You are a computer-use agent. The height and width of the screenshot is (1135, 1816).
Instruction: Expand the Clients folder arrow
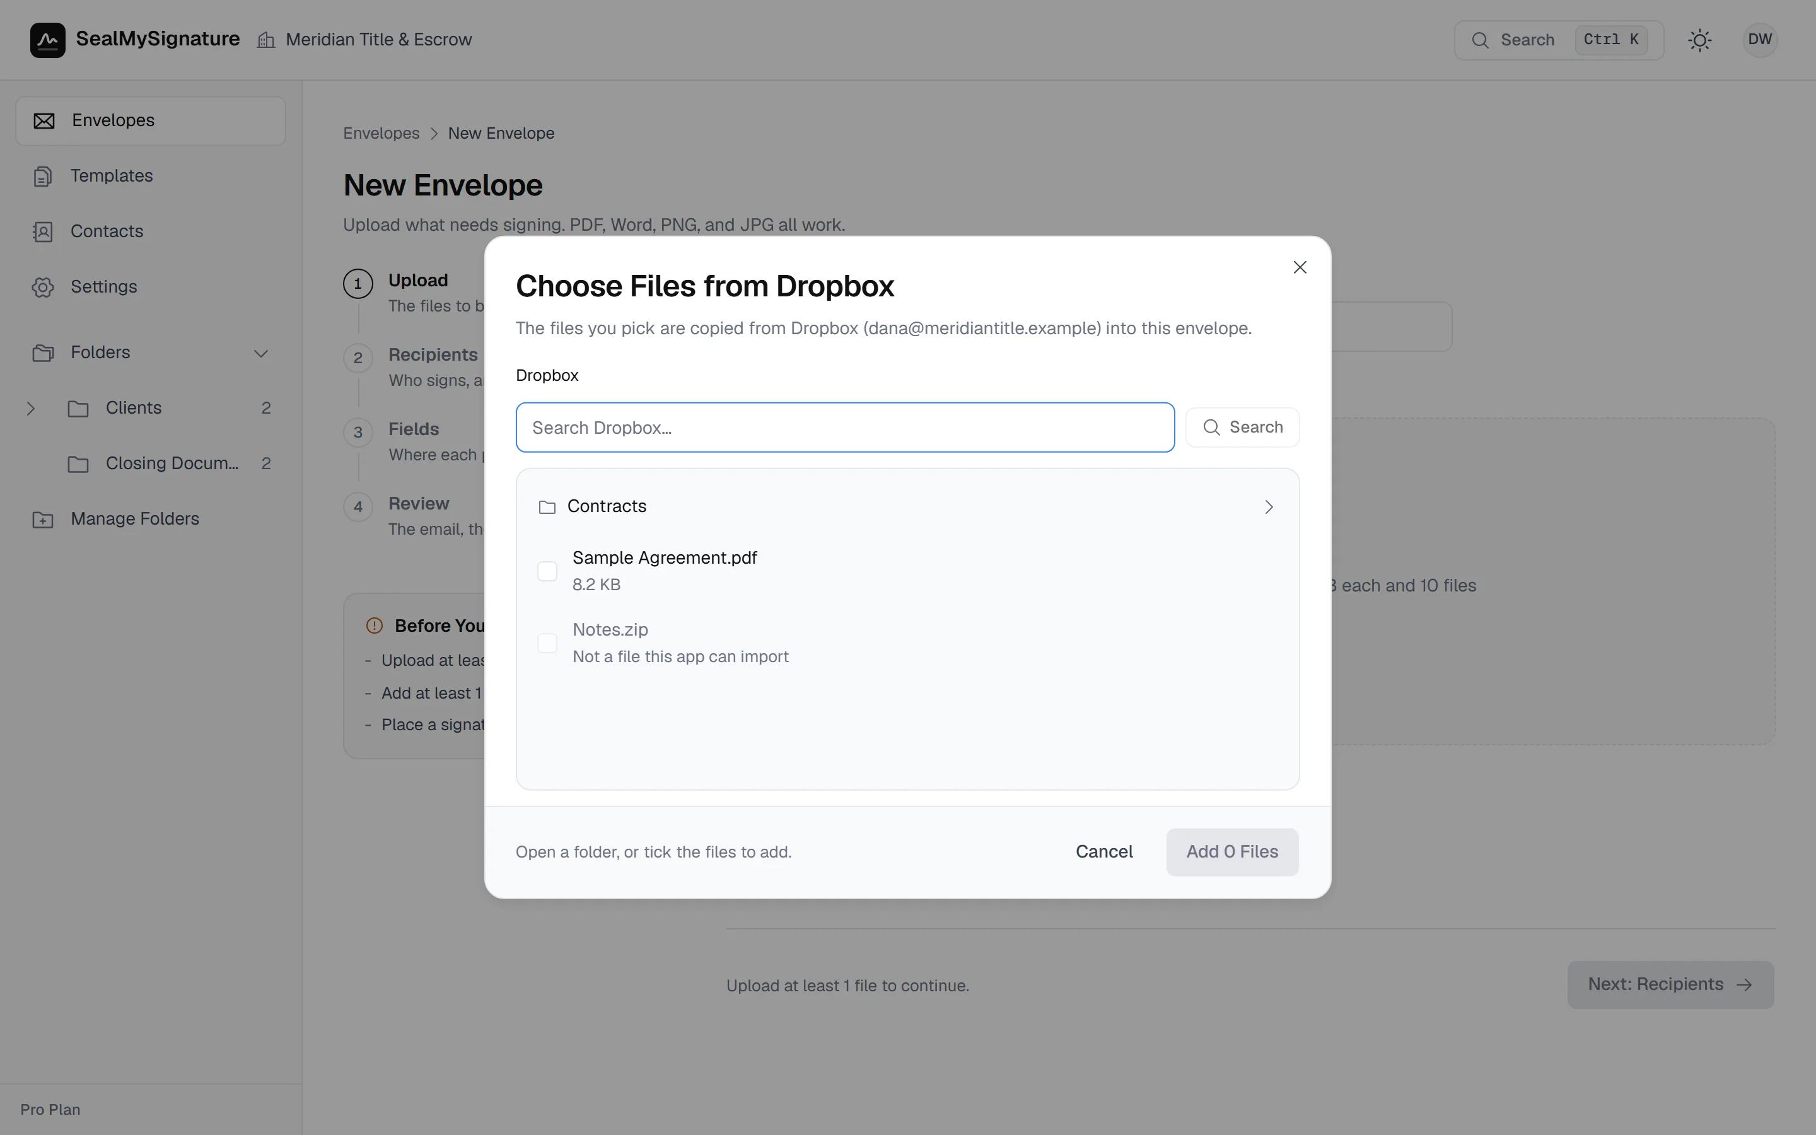click(30, 409)
